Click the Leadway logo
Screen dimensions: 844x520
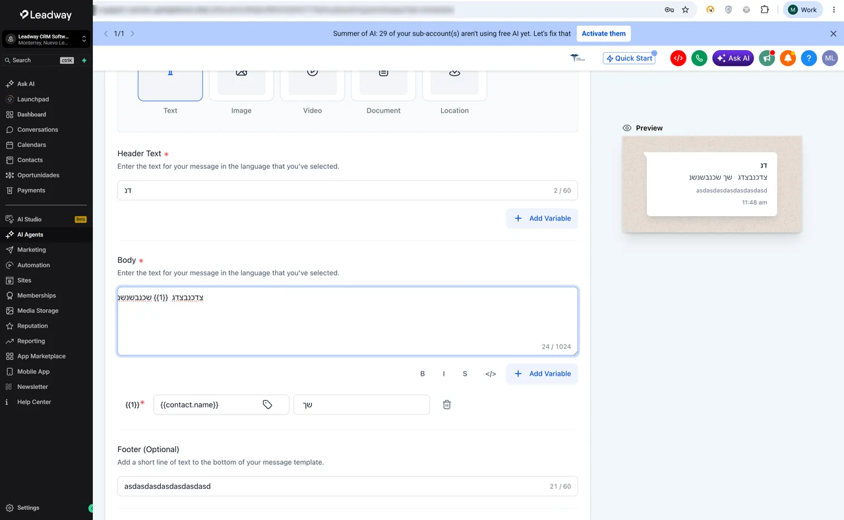tap(45, 14)
